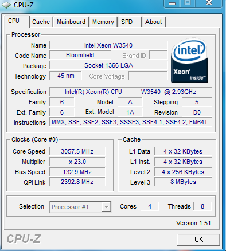The height and width of the screenshot is (251, 226).
Task: Click the Cores count value 4
Action: click(x=150, y=206)
